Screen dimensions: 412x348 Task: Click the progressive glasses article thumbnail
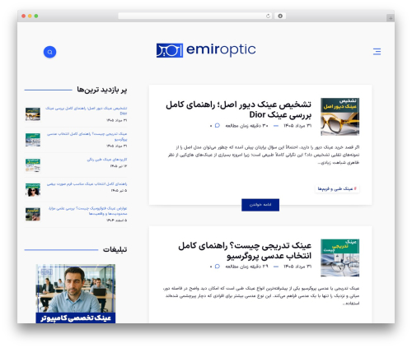(339, 258)
